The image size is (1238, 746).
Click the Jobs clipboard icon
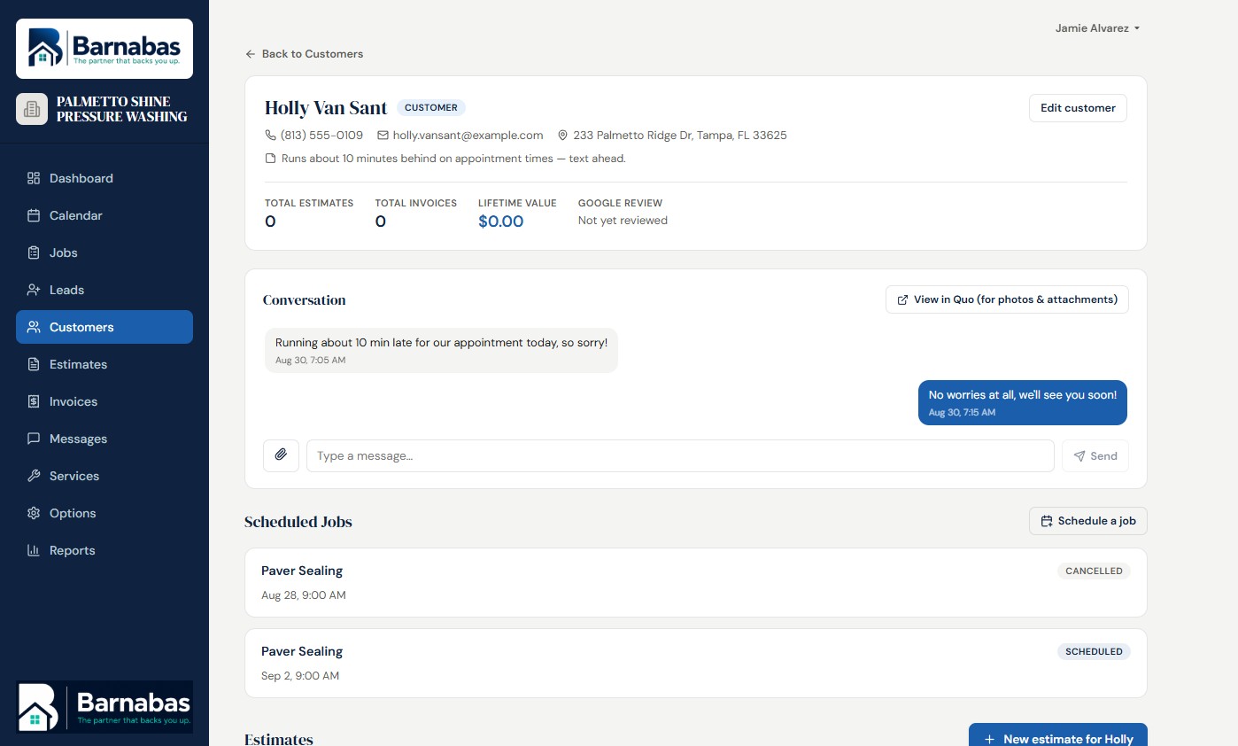[34, 253]
